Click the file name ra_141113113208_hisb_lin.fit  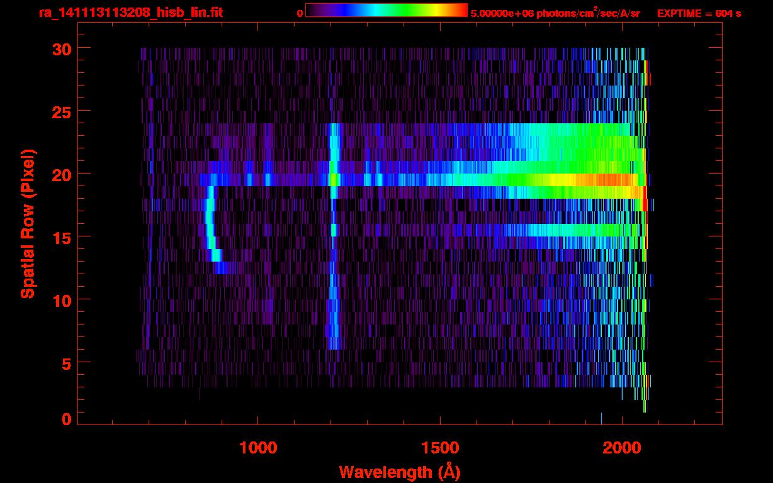[x=130, y=13]
